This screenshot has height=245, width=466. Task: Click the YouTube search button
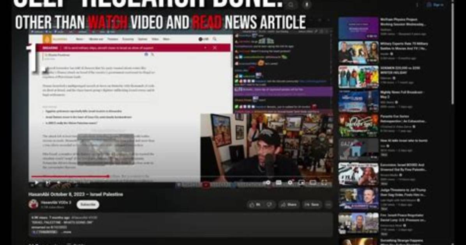pyautogui.click(x=291, y=4)
